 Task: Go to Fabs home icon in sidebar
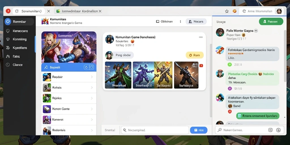(8, 56)
